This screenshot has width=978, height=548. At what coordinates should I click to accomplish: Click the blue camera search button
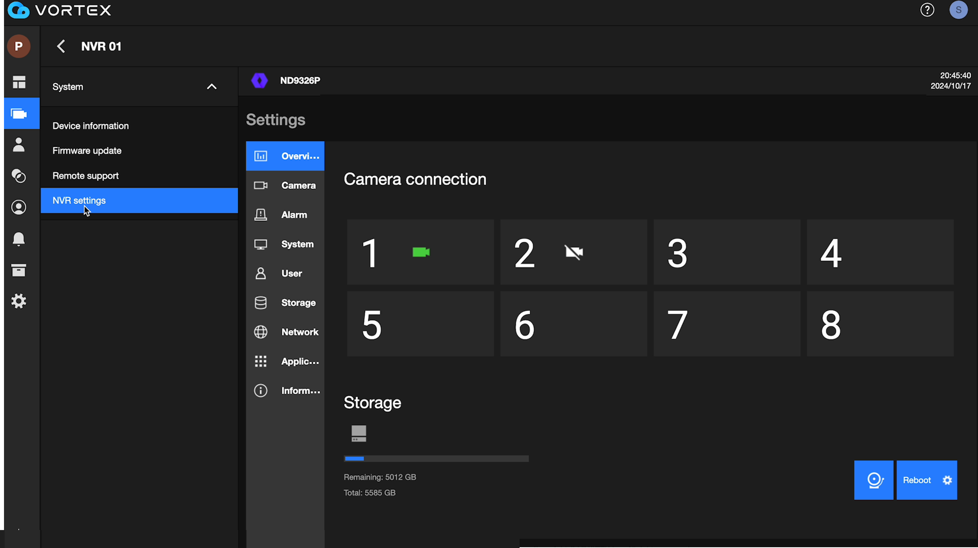874,480
